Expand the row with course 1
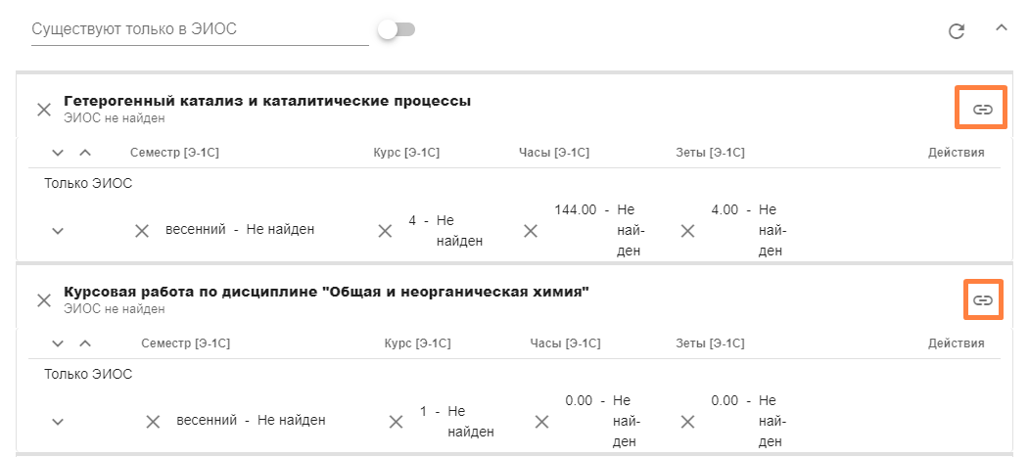The width and height of the screenshot is (1029, 457). (58, 422)
